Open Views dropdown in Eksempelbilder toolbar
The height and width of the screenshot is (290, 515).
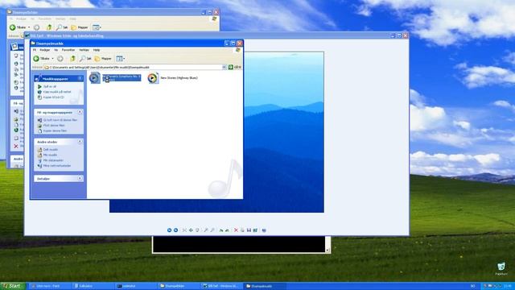coord(97,27)
